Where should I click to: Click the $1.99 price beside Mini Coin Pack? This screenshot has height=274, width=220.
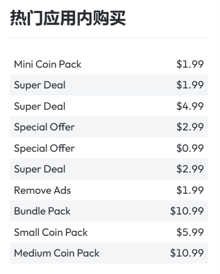click(x=190, y=64)
